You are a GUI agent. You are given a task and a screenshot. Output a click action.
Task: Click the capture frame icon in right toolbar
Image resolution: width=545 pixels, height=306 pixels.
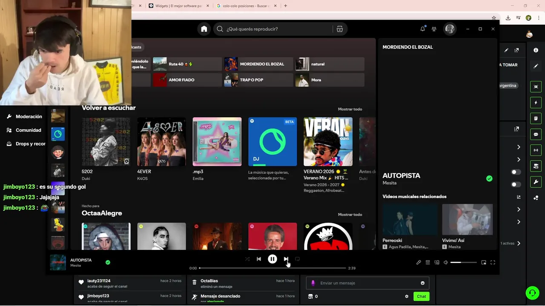pos(536,87)
